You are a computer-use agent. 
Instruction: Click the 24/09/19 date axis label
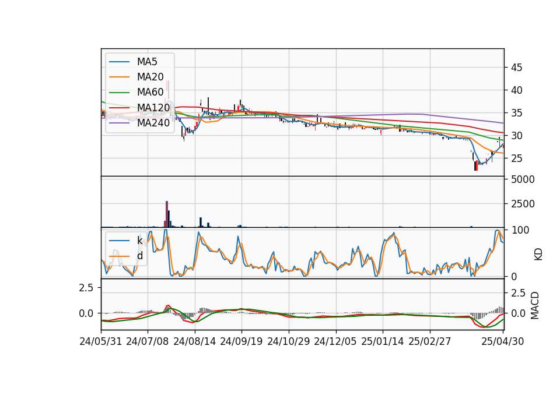click(x=242, y=341)
